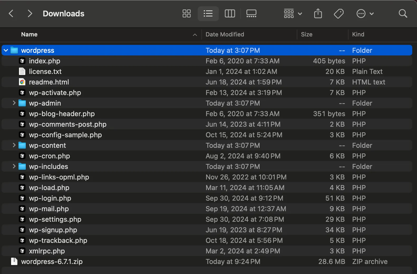The height and width of the screenshot is (274, 417).
Task: Click the Share toolbar icon
Action: pyautogui.click(x=318, y=13)
